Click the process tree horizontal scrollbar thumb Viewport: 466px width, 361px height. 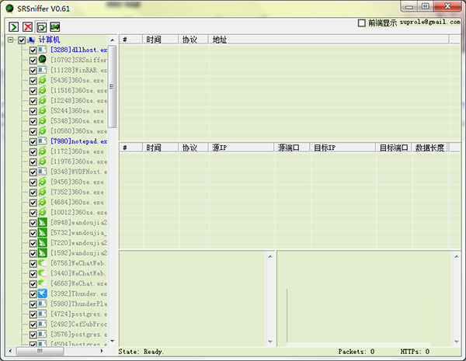[x=40, y=351]
